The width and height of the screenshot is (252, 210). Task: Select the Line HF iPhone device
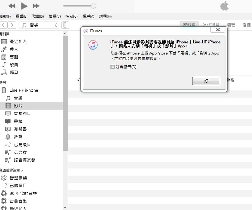coord(31,90)
